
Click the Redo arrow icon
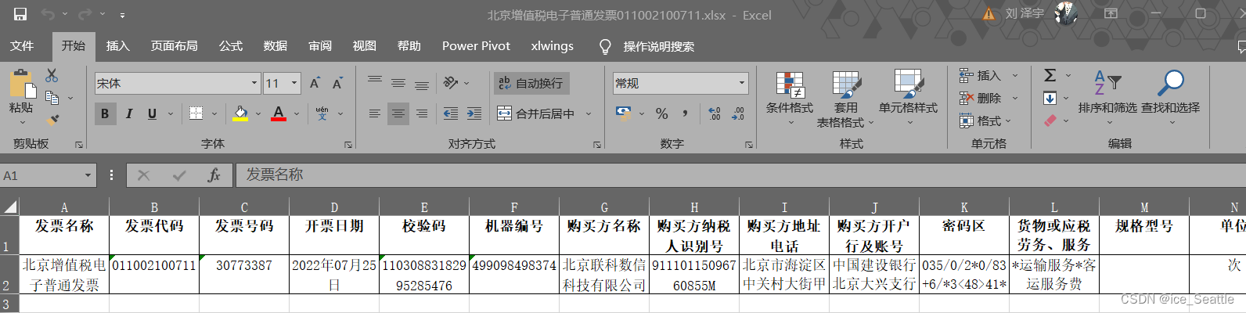[85, 14]
